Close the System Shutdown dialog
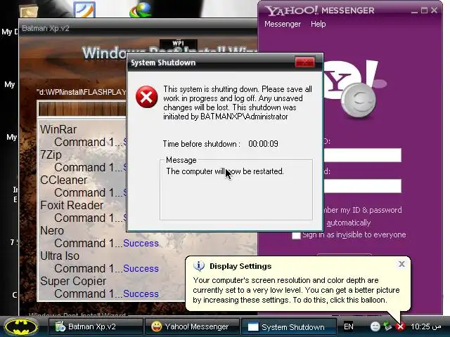The image size is (450, 337). click(x=304, y=62)
